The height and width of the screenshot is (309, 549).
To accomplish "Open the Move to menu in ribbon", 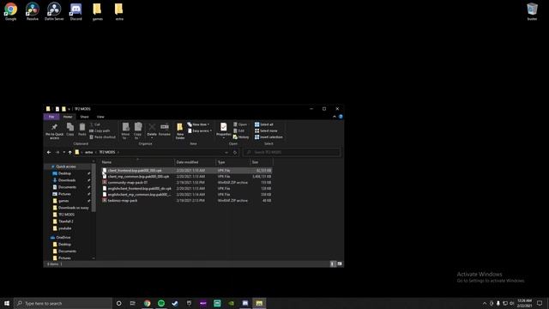I will 125,131.
